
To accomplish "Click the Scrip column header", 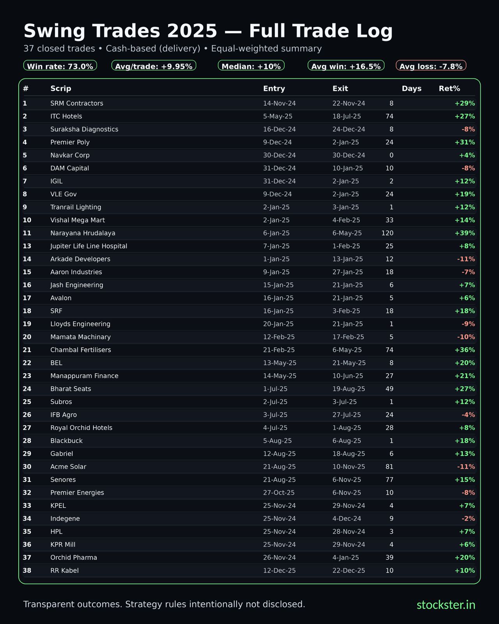I will [61, 89].
